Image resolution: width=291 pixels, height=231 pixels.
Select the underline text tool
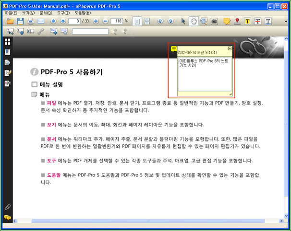[x=268, y=21]
